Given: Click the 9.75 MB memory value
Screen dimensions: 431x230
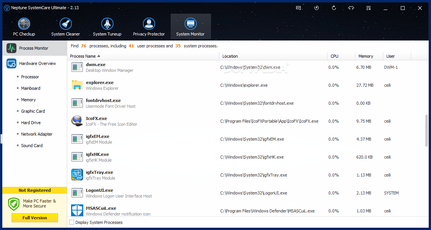Looking at the screenshot, I should tap(364, 121).
